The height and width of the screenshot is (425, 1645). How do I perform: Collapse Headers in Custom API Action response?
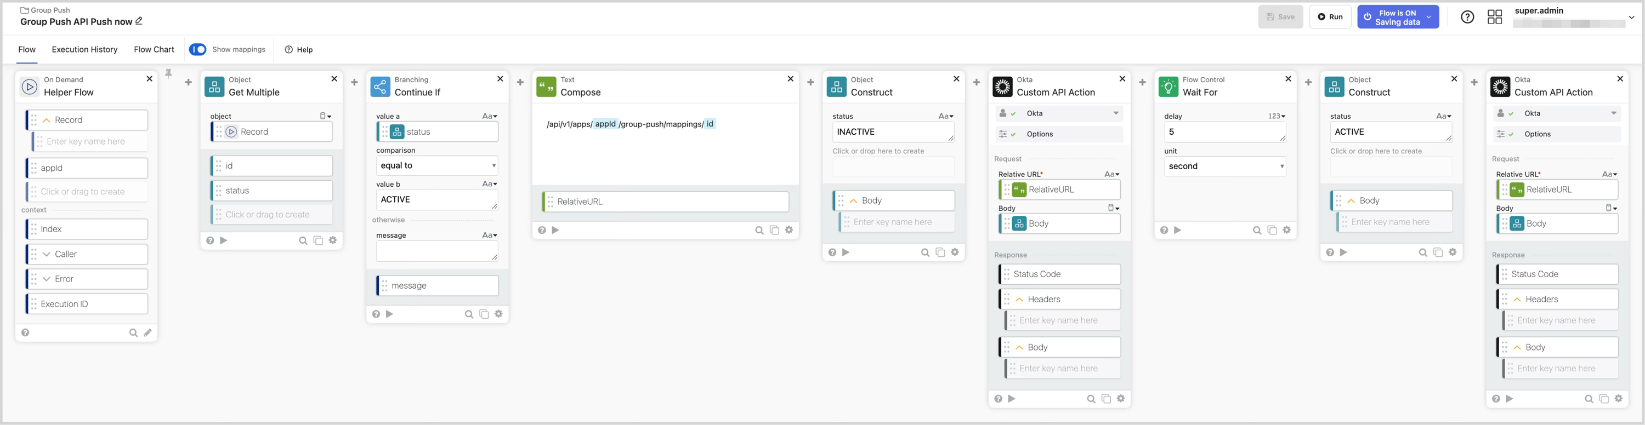click(1019, 298)
